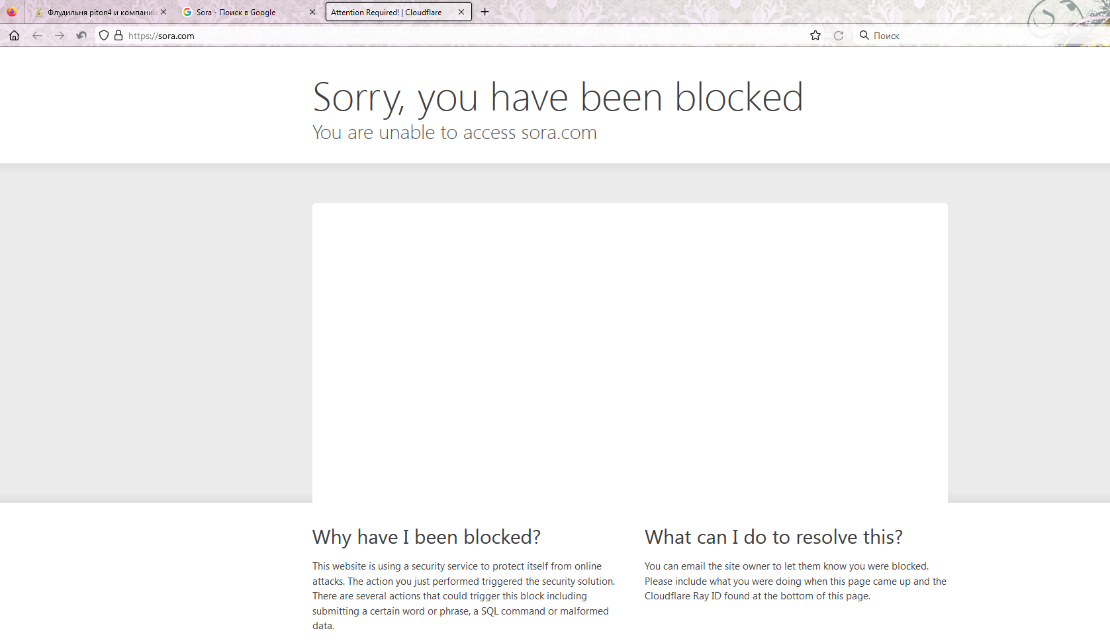Click the "Why have I been blocked?" heading

pos(427,536)
